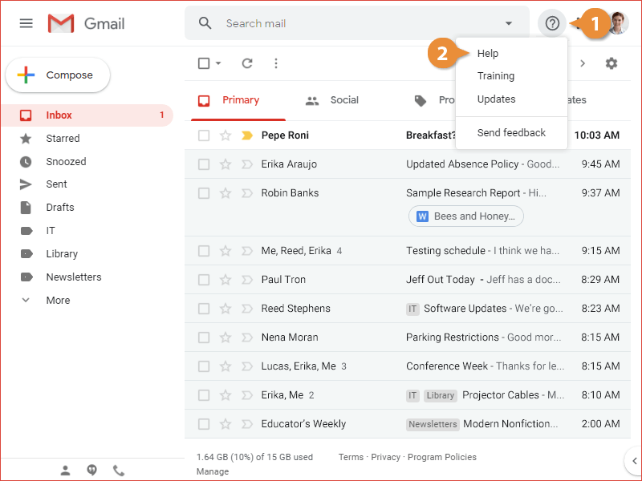The image size is (642, 481).
Task: Open the Settings gear icon
Action: point(612,63)
